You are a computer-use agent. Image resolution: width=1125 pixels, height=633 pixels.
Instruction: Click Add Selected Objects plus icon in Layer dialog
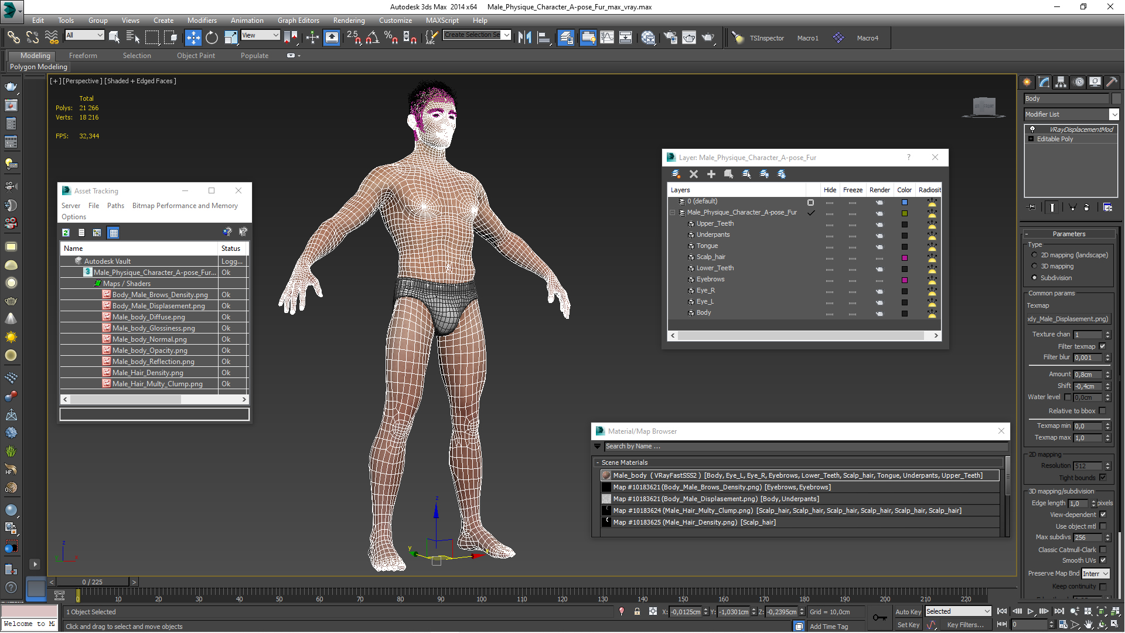coord(711,174)
